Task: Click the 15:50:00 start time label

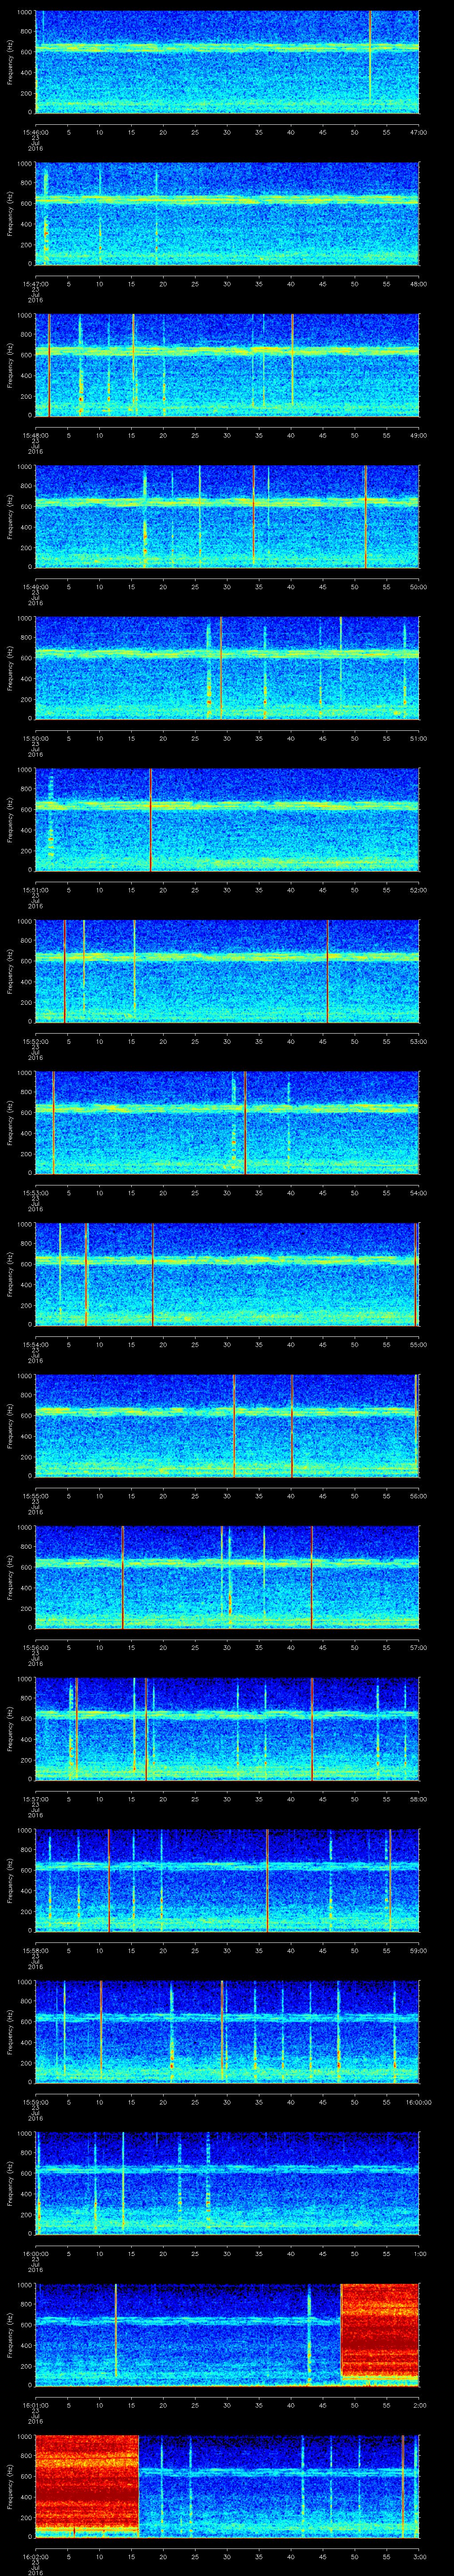Action: [x=36, y=738]
